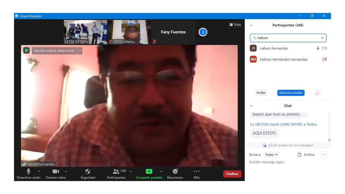Click the crossed-out camera icon for Nahum Hernández
The width and height of the screenshot is (345, 194).
coord(325,59)
